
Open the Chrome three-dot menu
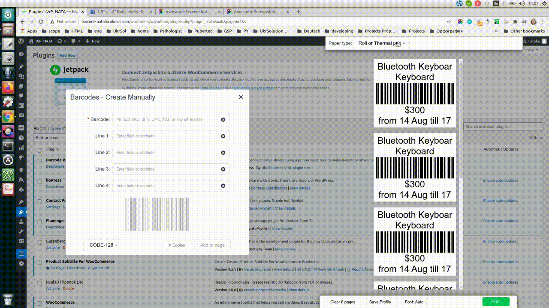click(543, 21)
